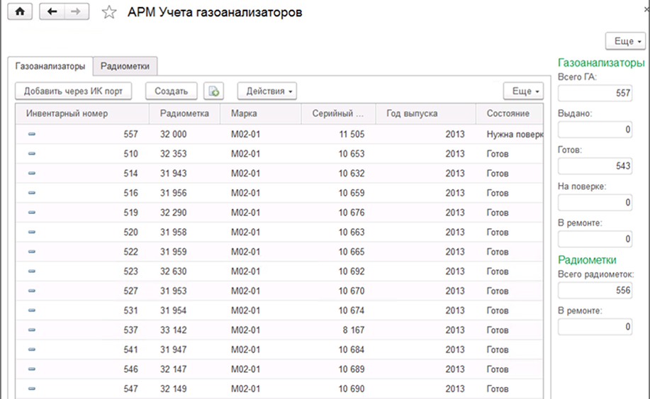Click row icon for inventory number 523
Viewport: 650px width, 399px height.
pos(32,271)
